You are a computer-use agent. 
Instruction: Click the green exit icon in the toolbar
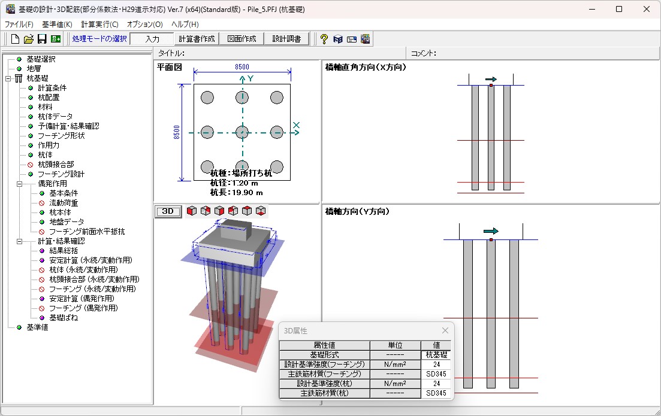(x=56, y=39)
